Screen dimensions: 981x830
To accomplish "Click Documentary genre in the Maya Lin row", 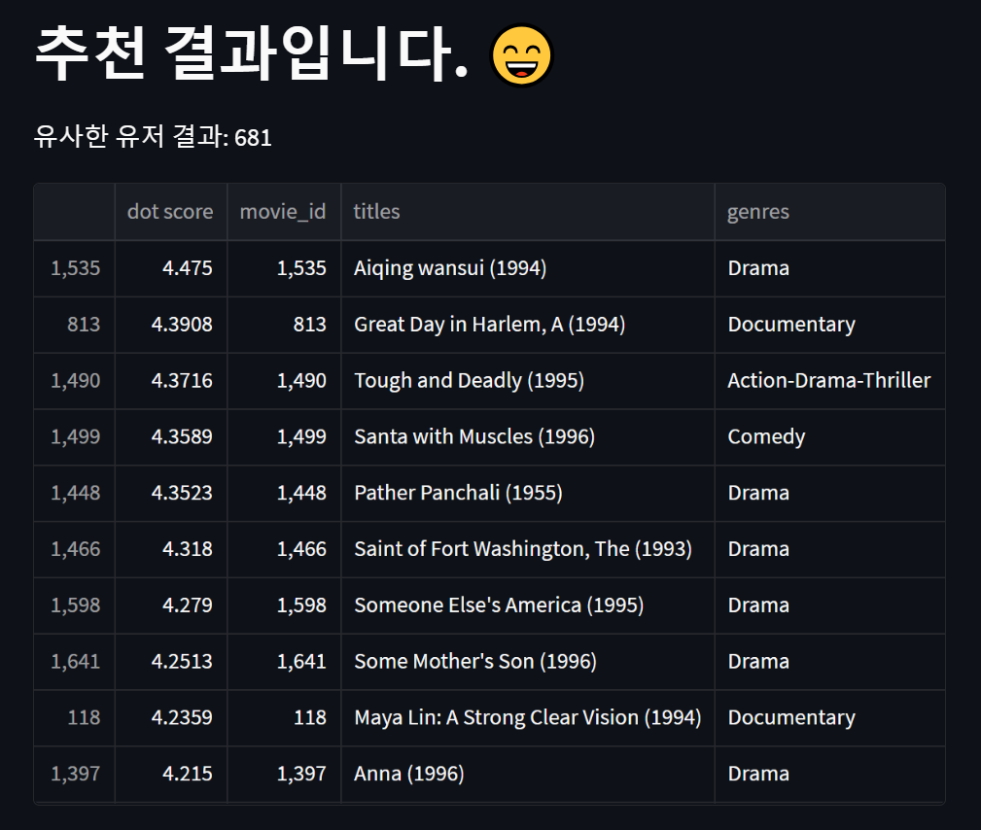I will (830, 717).
